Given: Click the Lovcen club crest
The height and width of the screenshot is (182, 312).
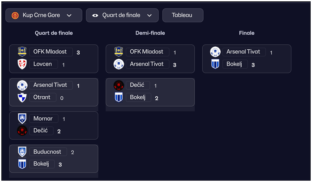Looking at the screenshot, I should click(x=22, y=64).
